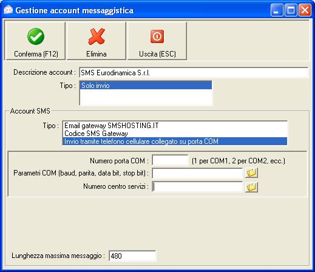Screen dimensions: 315x272
Task: Focus the Descrizione account text field
Action: pyautogui.click(x=194, y=73)
